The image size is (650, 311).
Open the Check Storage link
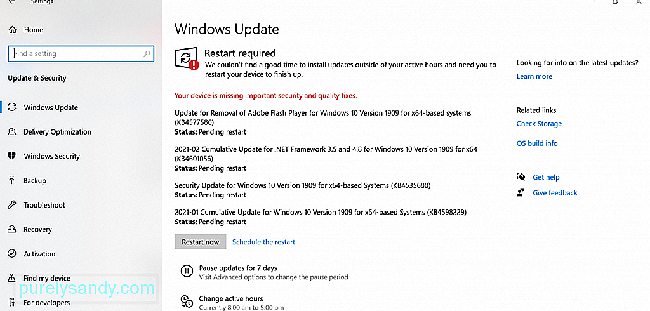pyautogui.click(x=539, y=124)
